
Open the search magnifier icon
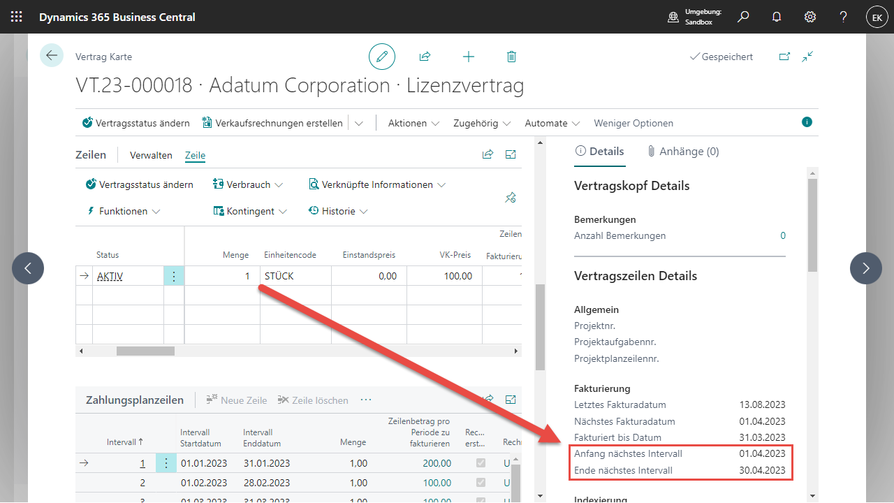point(743,17)
